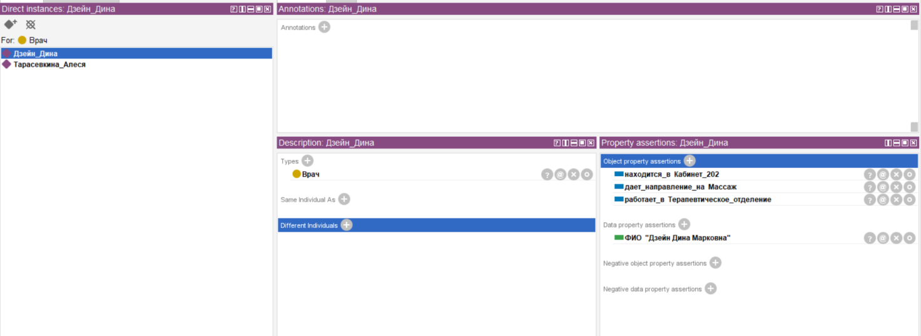
Task: Remove the дает_направление_на Массаж assertion
Action: coord(896,187)
